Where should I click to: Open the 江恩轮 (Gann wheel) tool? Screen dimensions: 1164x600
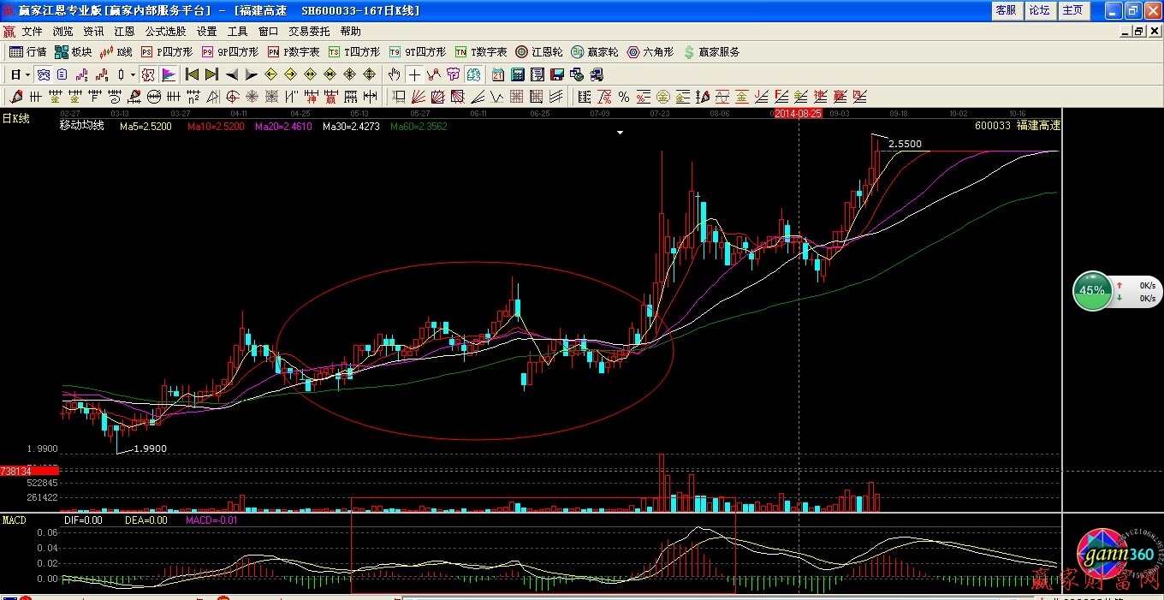pyautogui.click(x=539, y=52)
